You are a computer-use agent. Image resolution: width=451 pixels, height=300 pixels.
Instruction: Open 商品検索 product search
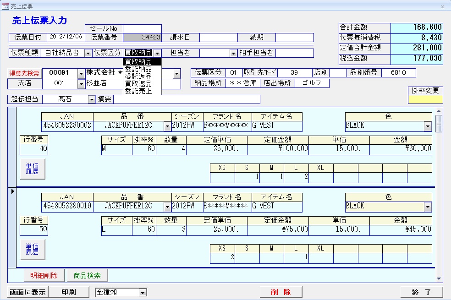click(87, 275)
